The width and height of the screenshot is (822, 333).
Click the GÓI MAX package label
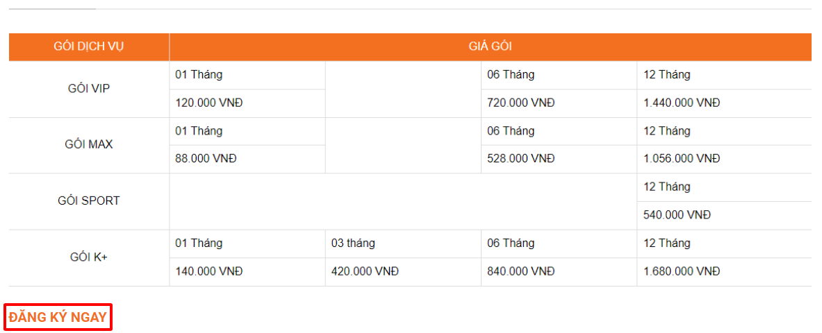(x=89, y=145)
